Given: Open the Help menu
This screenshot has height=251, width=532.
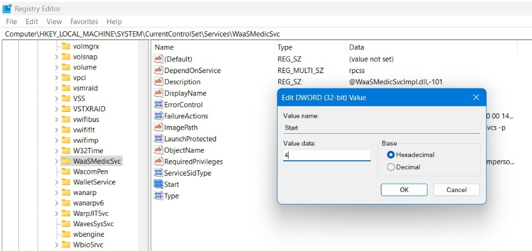Looking at the screenshot, I should [x=114, y=22].
